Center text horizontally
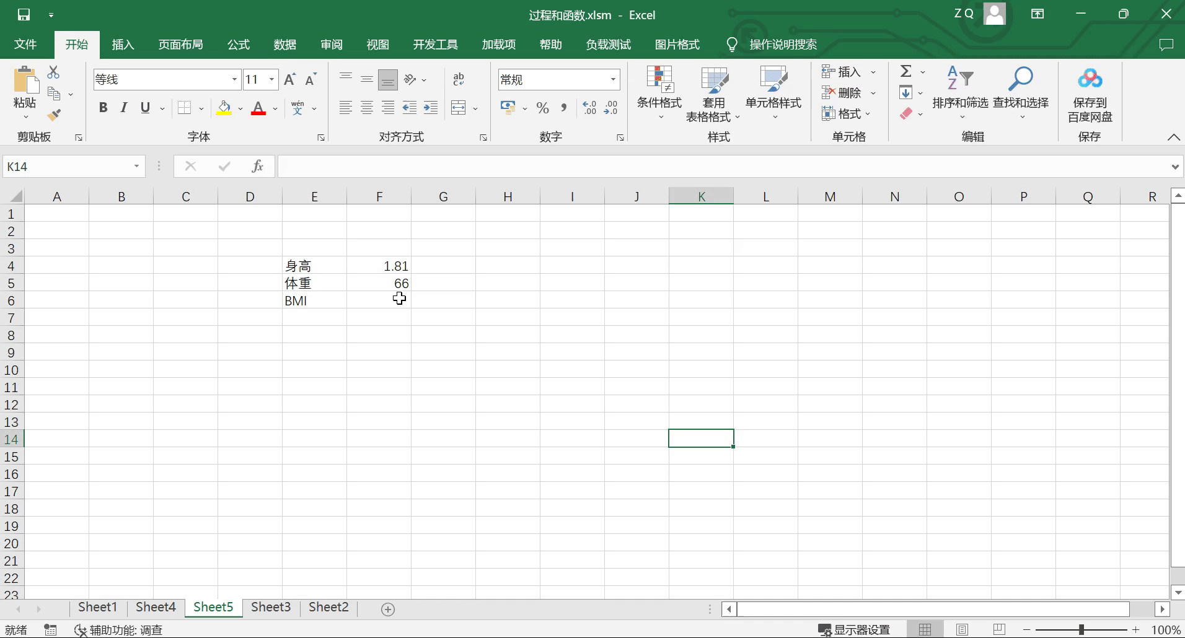The height and width of the screenshot is (638, 1185). pyautogui.click(x=367, y=108)
